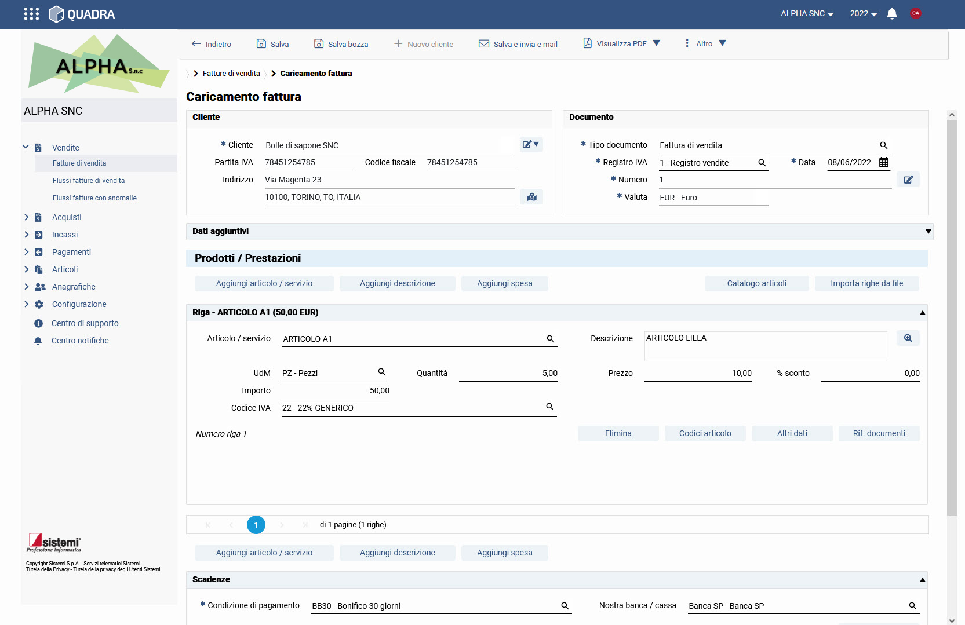The width and height of the screenshot is (965, 625).
Task: Open the CA user avatar menu
Action: [x=916, y=13]
